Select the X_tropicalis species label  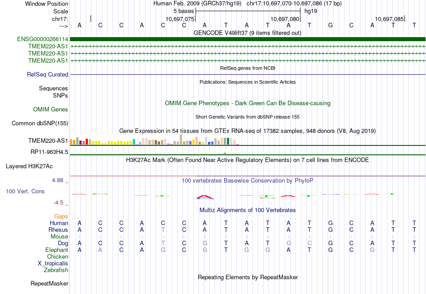pos(53,264)
